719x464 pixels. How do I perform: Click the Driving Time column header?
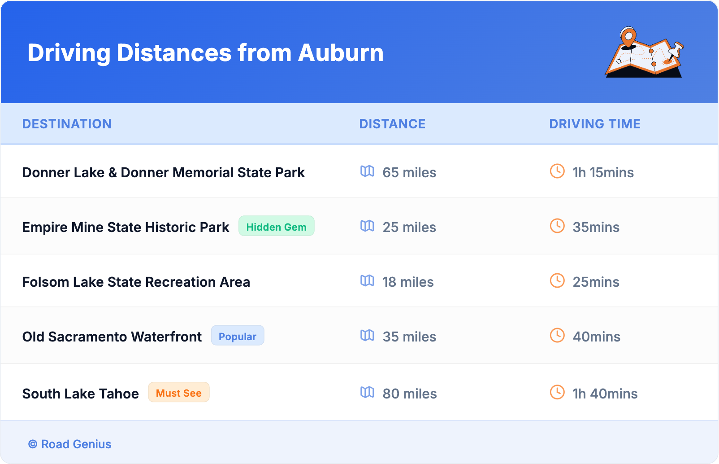(594, 124)
